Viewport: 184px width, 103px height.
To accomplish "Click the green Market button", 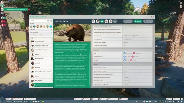I will (138, 21).
